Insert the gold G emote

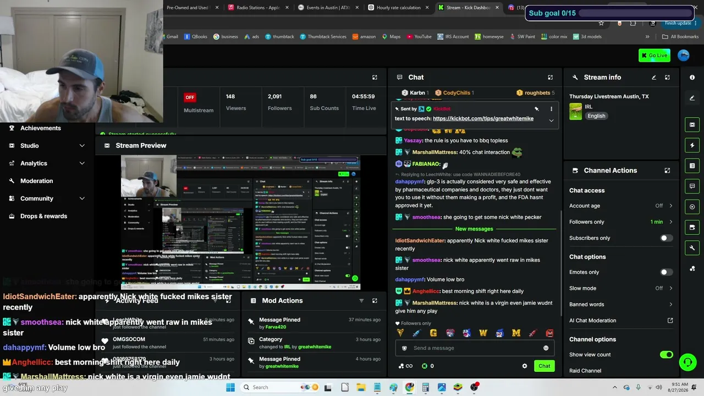433,333
